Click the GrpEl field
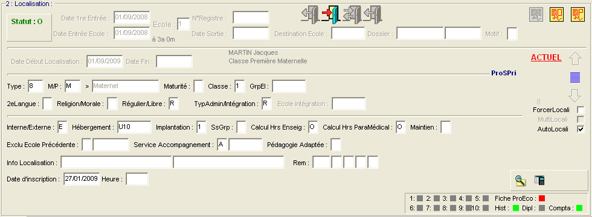592x217 pixels. (x=289, y=86)
